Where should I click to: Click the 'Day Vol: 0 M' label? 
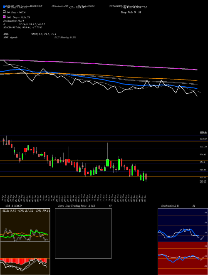(131, 12)
